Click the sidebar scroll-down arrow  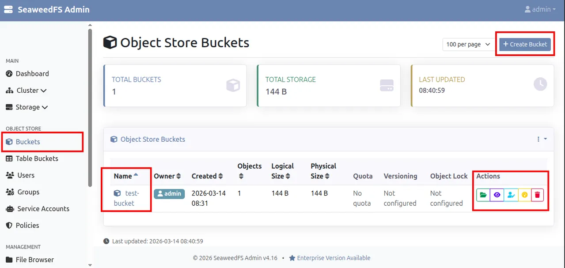(90, 264)
